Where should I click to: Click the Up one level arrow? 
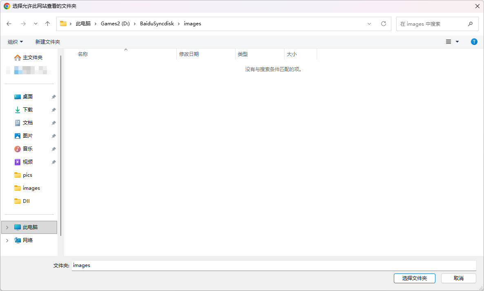tap(47, 24)
